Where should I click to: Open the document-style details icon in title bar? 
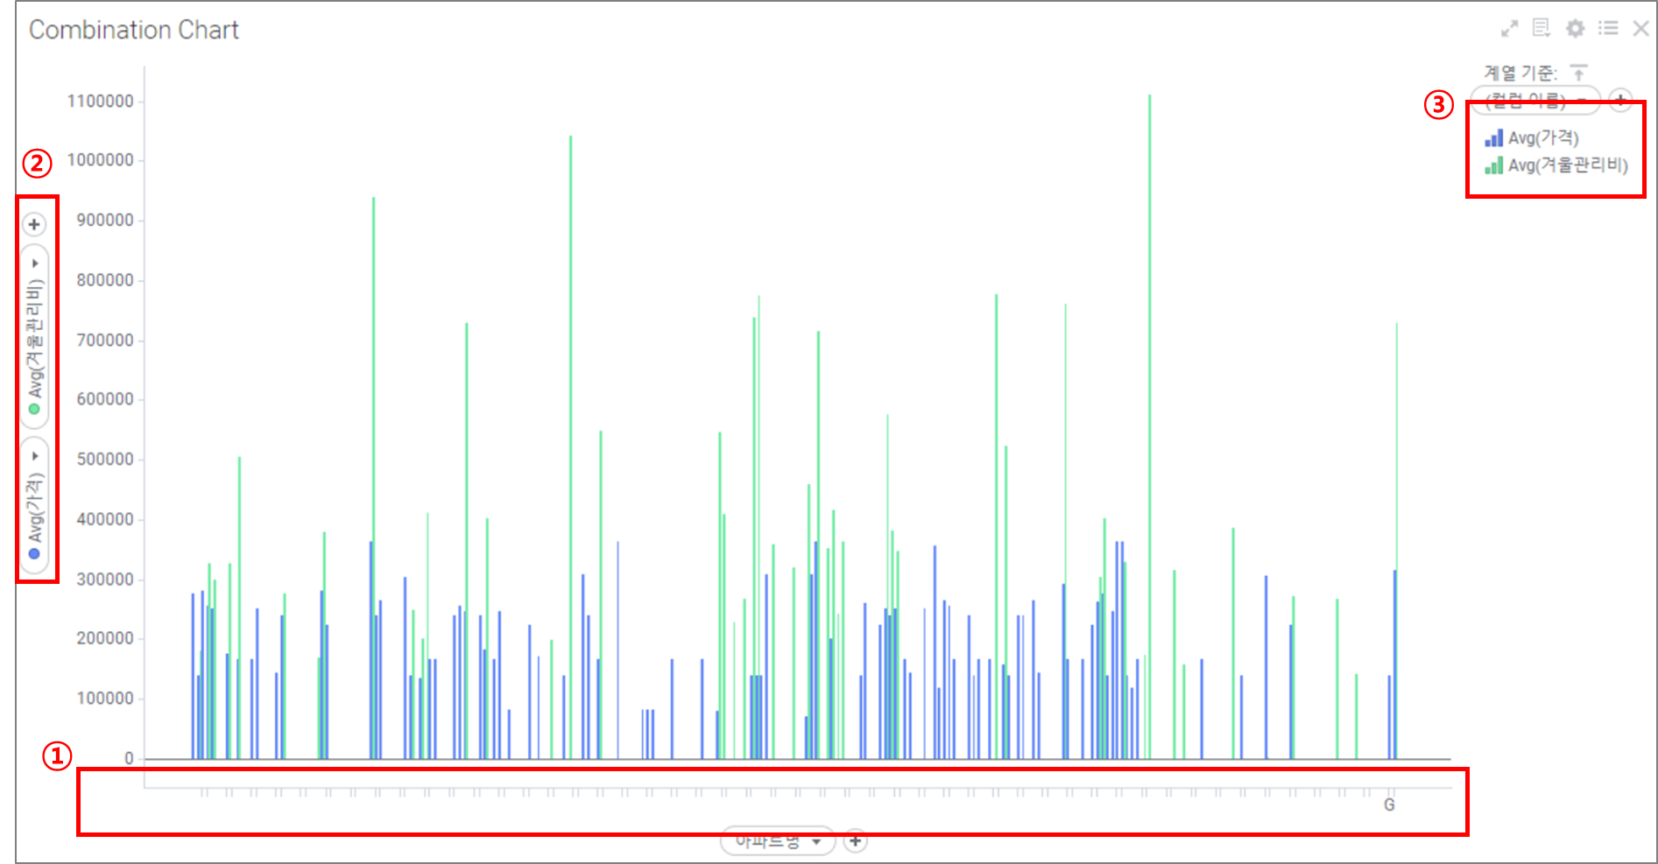(1542, 29)
